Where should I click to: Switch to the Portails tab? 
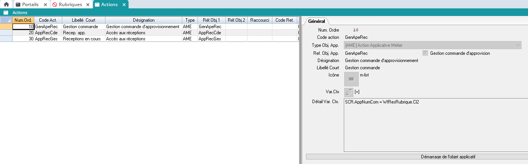click(x=30, y=5)
